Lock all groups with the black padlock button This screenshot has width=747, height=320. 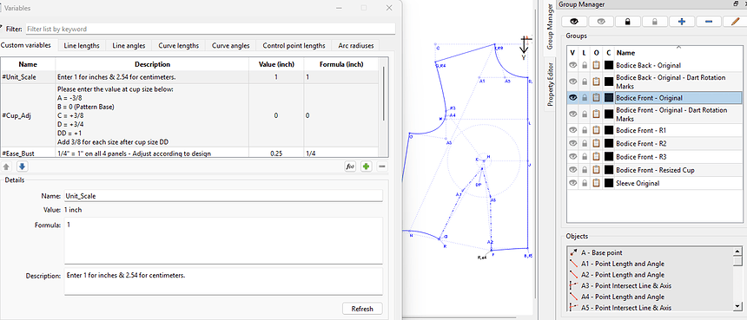(628, 21)
